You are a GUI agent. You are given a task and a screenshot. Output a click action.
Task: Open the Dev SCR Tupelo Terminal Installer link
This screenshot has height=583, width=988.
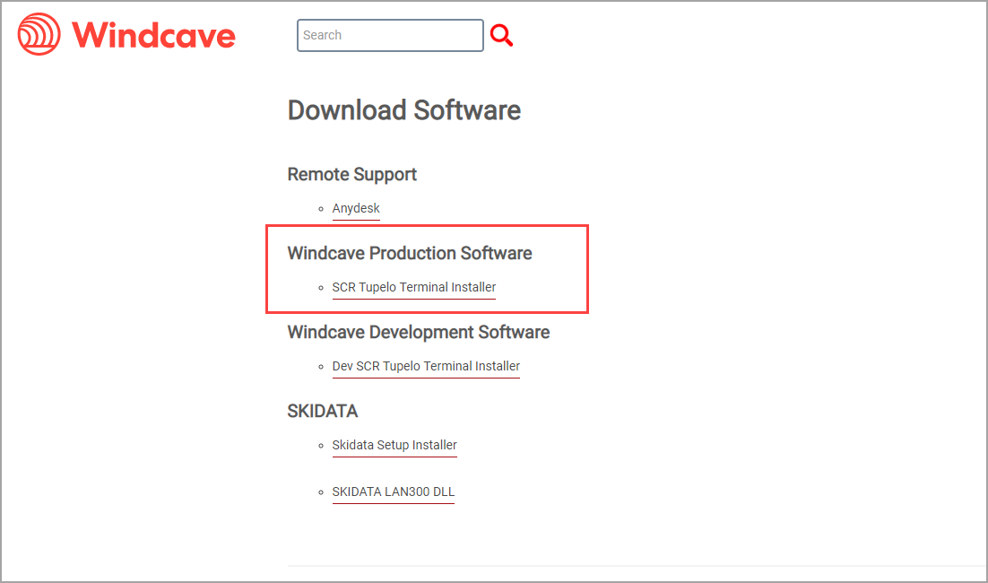(426, 366)
